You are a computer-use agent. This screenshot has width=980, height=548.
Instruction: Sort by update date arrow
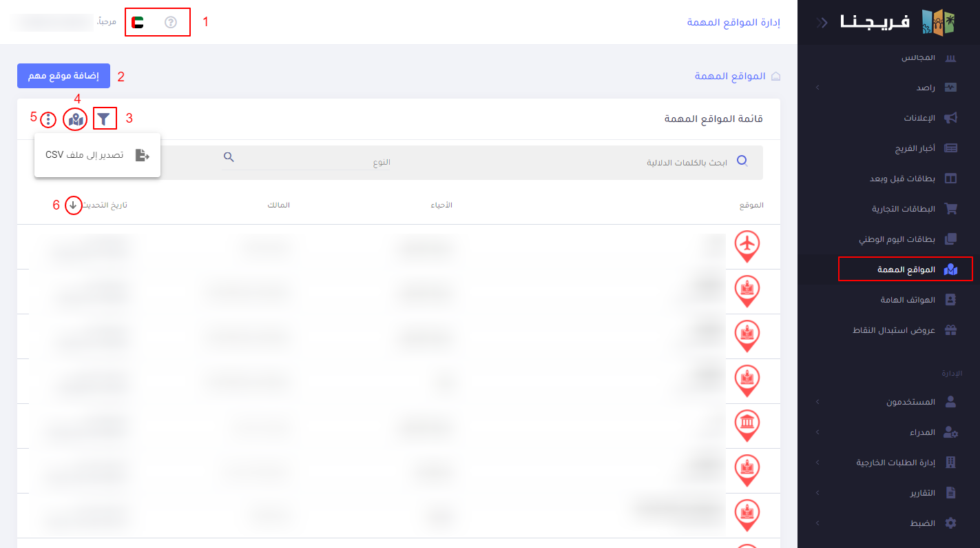(x=73, y=205)
